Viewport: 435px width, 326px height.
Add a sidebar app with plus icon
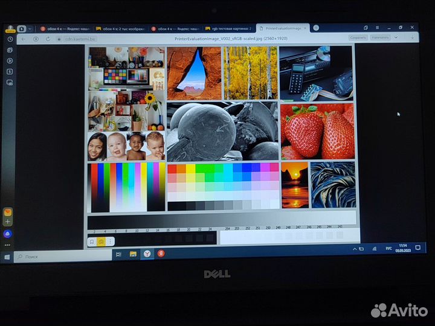coord(7,222)
